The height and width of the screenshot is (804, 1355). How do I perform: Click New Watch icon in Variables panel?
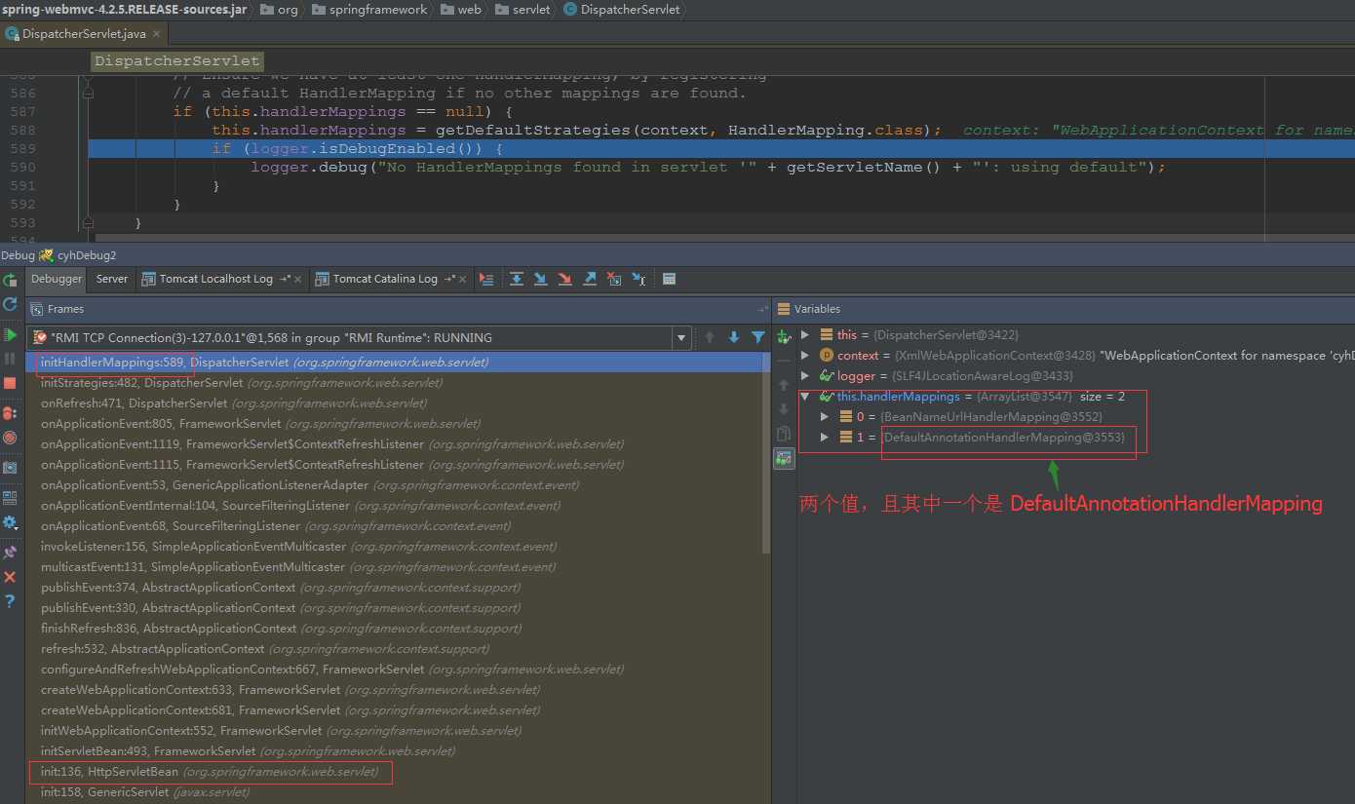click(784, 336)
